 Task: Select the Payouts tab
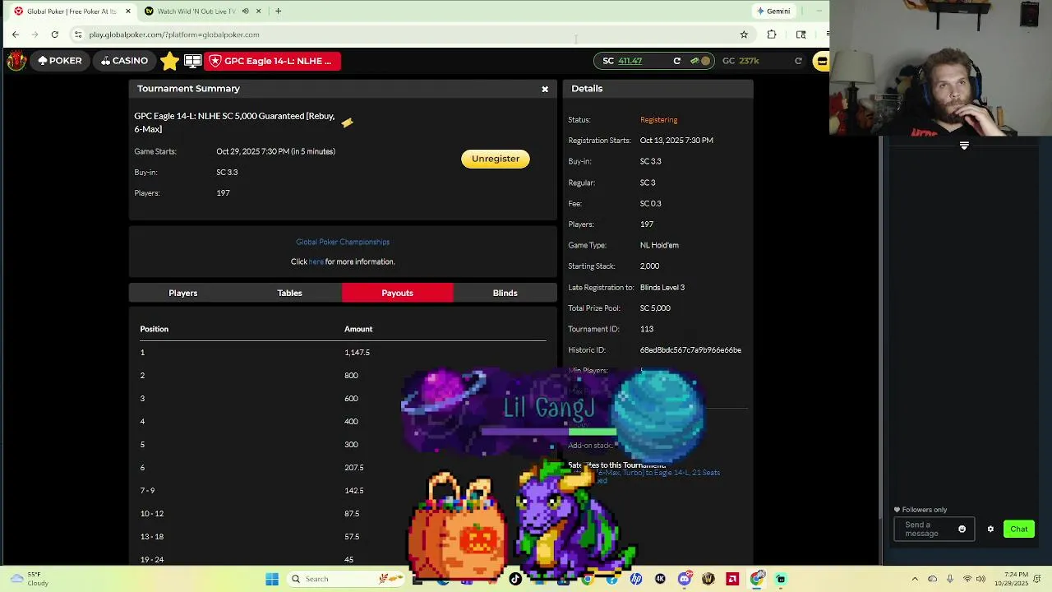pyautogui.click(x=397, y=293)
